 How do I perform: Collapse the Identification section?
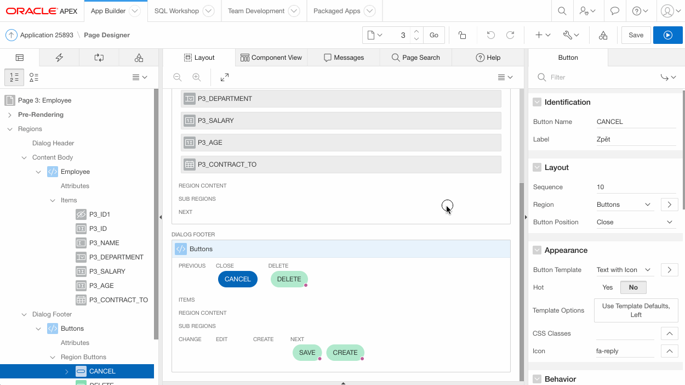[537, 102]
